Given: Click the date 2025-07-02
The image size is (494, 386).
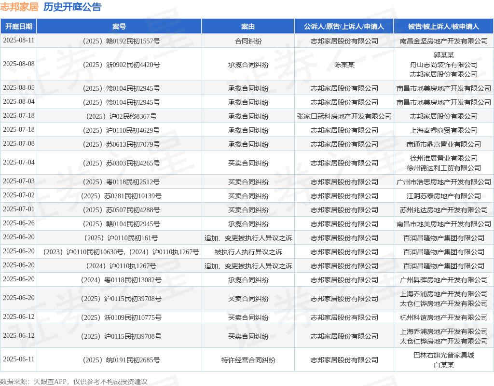Looking at the screenshot, I should (19, 195).
